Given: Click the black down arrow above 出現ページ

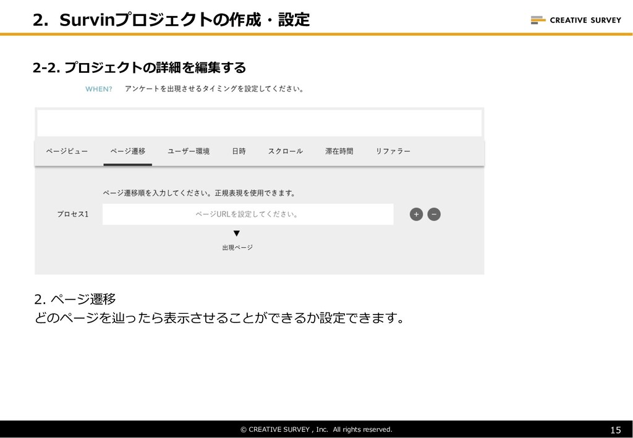Looking at the screenshot, I should pyautogui.click(x=237, y=233).
